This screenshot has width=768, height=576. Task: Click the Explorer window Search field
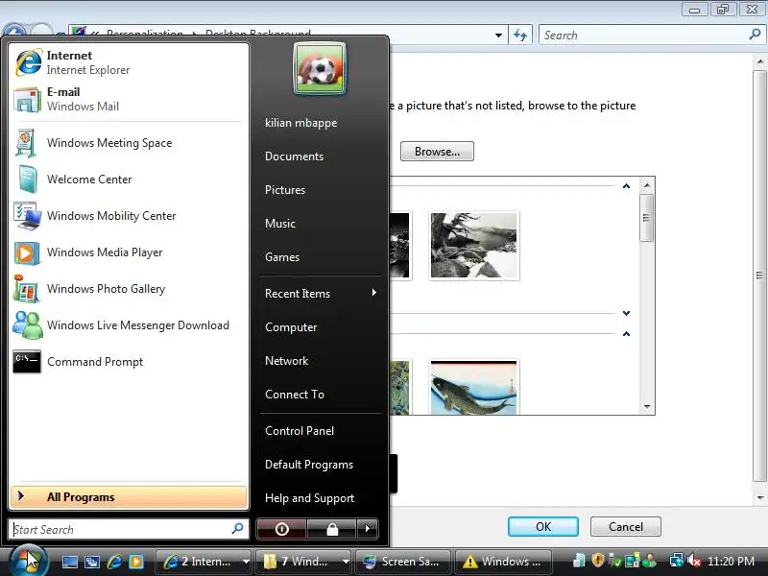point(652,36)
